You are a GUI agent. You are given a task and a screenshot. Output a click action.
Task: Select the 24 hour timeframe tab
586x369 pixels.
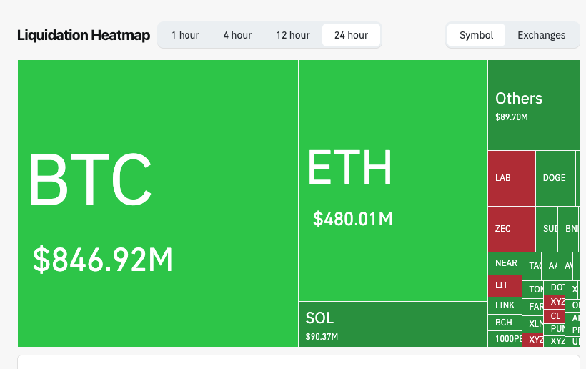[351, 35]
